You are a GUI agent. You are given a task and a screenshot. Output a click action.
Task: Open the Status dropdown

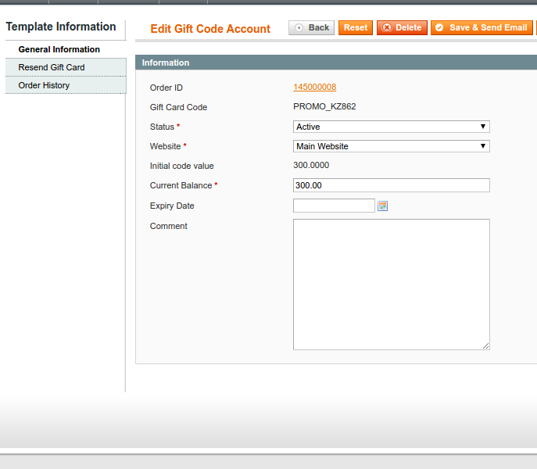tap(391, 127)
